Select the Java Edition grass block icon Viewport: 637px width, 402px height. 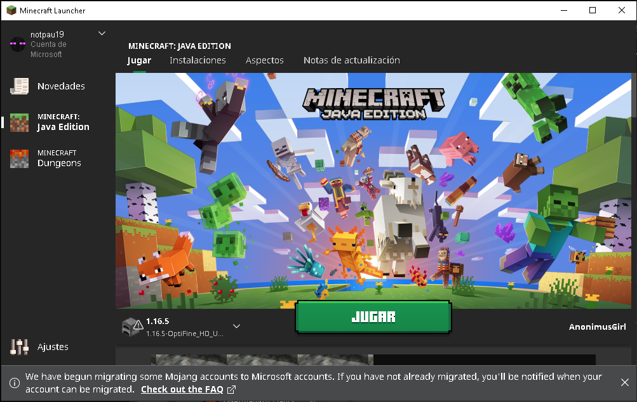pyautogui.click(x=19, y=122)
